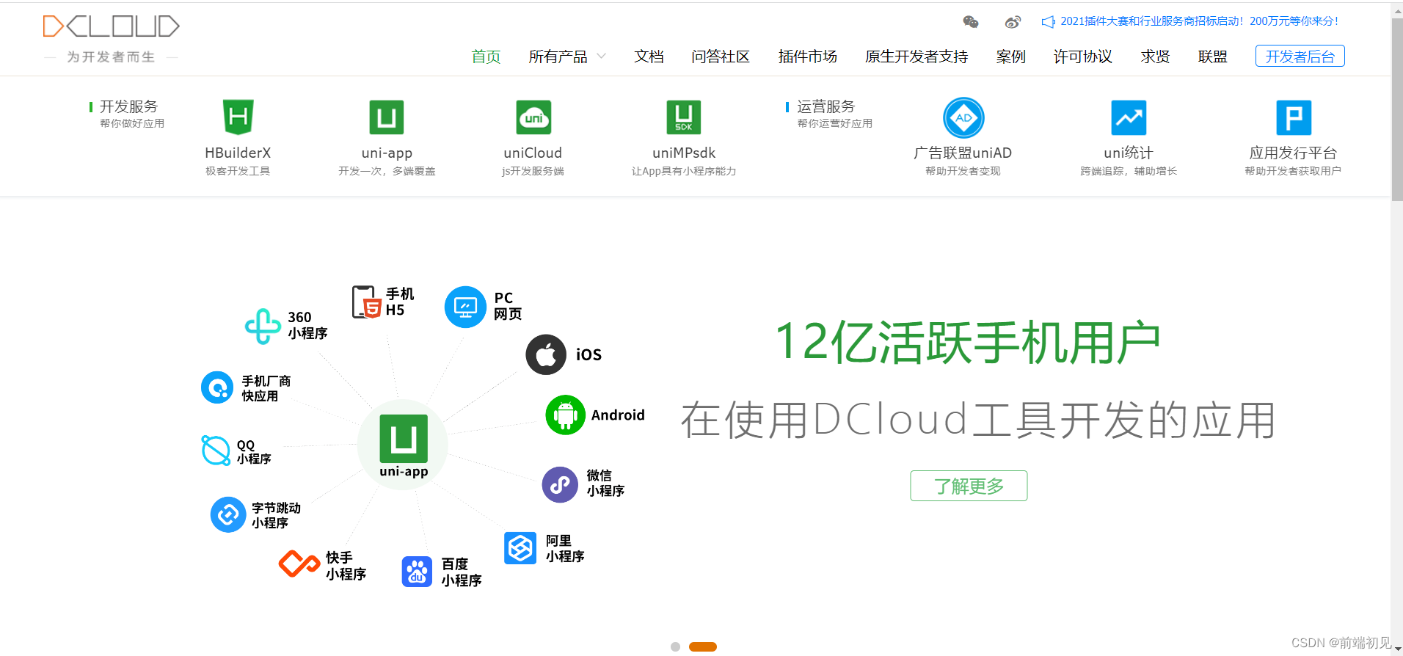Expand the 所有产品 dropdown arrow
Viewport: 1403px width, 656px height.
(601, 57)
